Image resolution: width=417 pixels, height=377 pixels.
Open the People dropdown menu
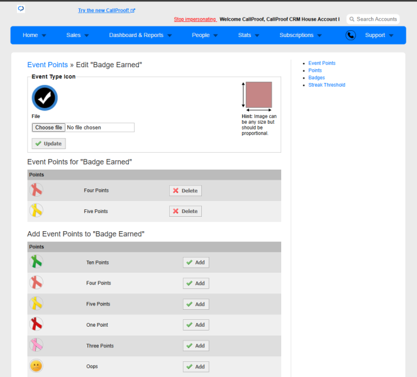(205, 35)
